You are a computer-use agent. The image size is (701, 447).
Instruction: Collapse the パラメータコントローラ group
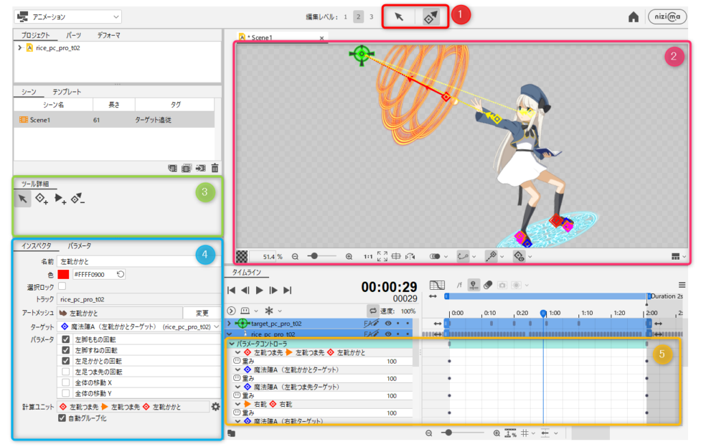coord(231,344)
